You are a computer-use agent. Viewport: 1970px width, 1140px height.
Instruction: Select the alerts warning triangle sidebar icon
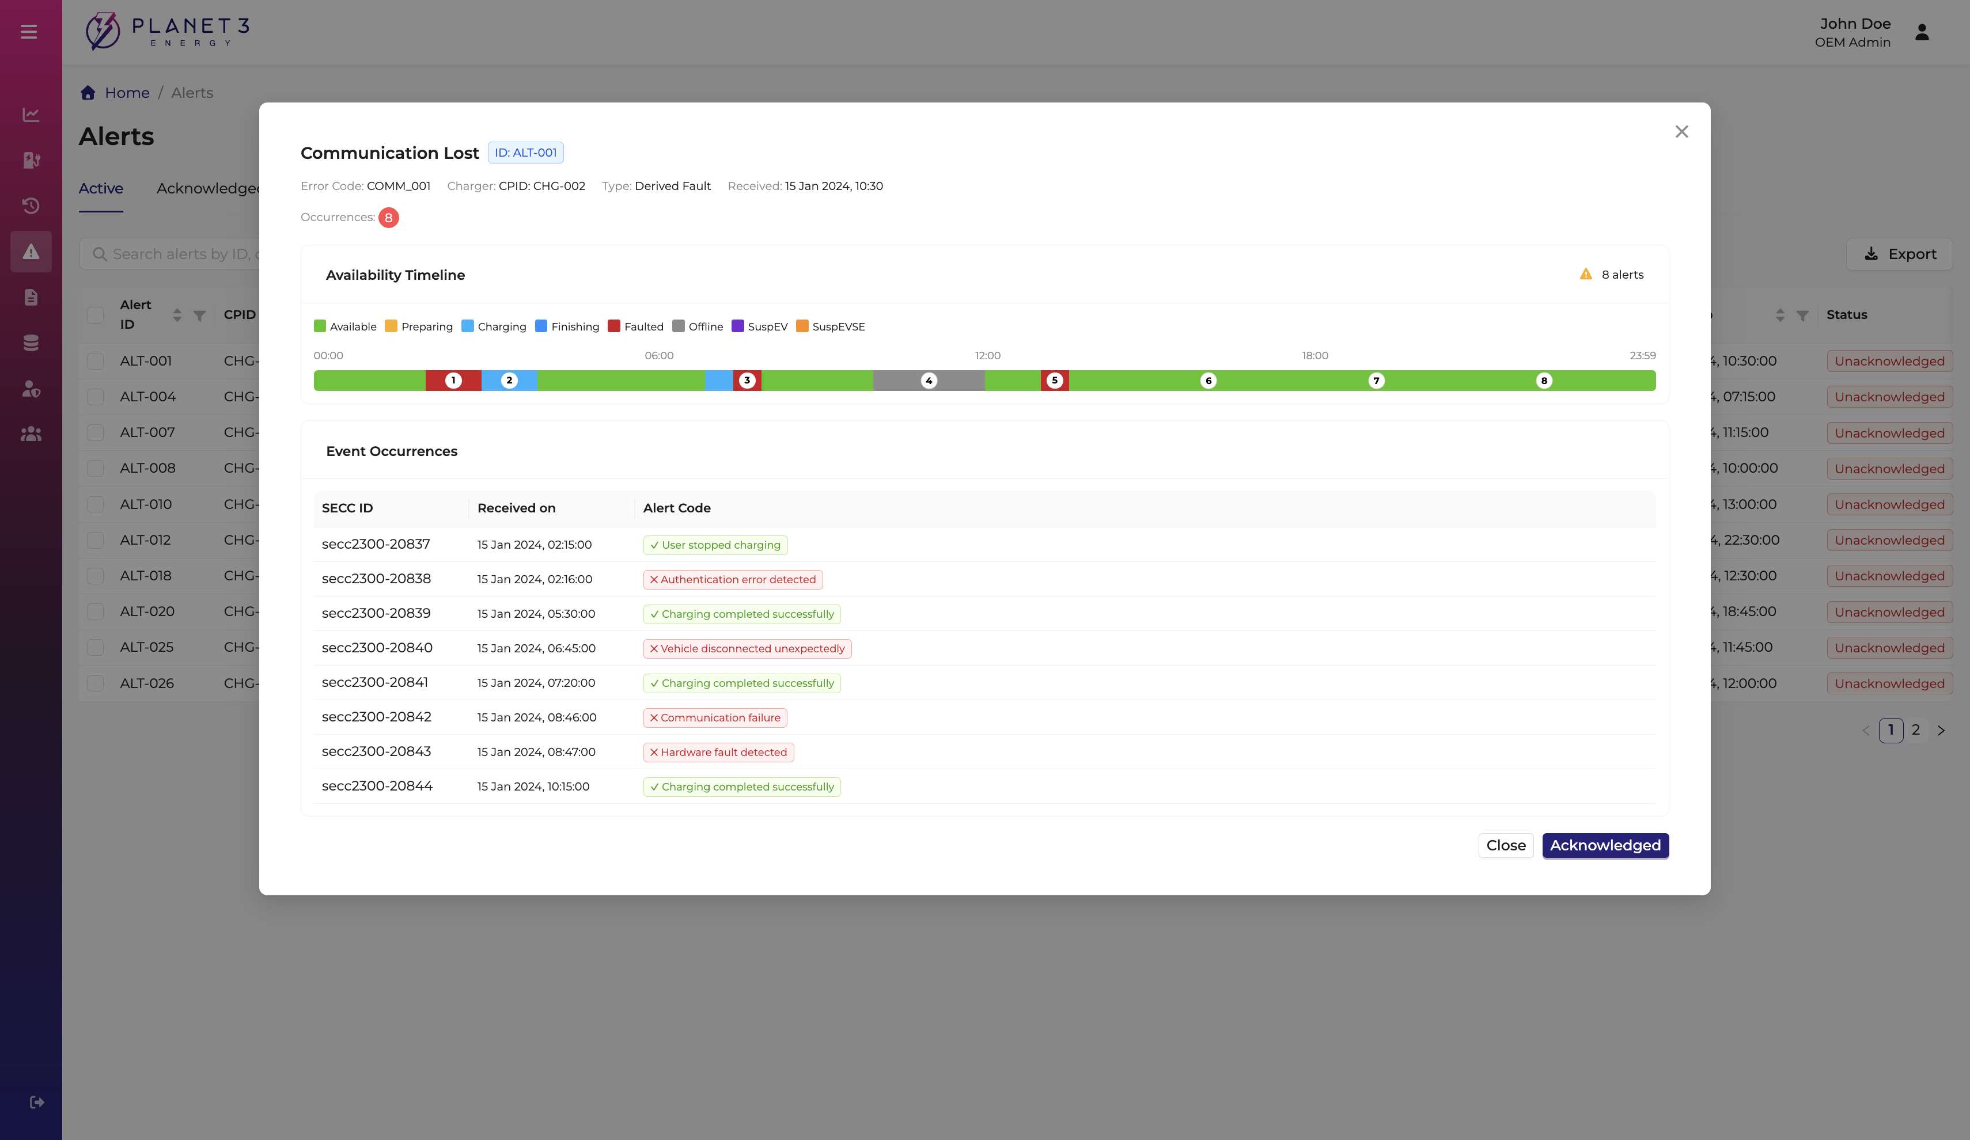tap(31, 252)
